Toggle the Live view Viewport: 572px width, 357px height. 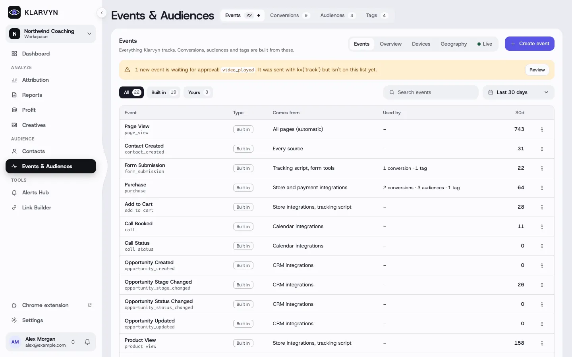coord(485,44)
